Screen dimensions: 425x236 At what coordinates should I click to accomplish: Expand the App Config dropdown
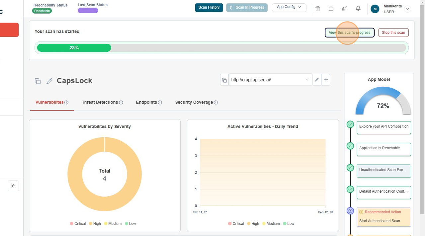289,7
